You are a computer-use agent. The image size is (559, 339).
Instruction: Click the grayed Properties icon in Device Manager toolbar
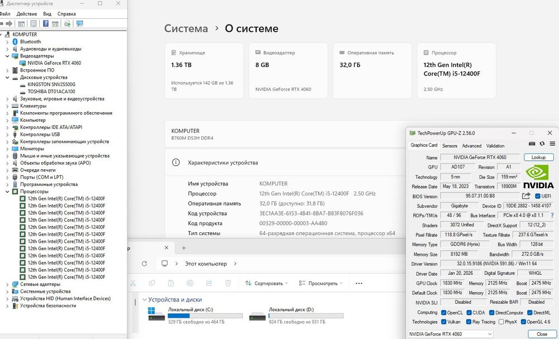click(x=34, y=23)
